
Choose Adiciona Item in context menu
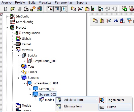(x=77, y=100)
